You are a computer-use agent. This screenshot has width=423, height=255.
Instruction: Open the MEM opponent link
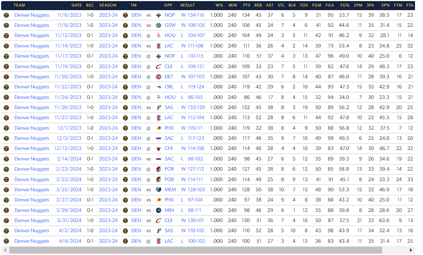(x=170, y=190)
